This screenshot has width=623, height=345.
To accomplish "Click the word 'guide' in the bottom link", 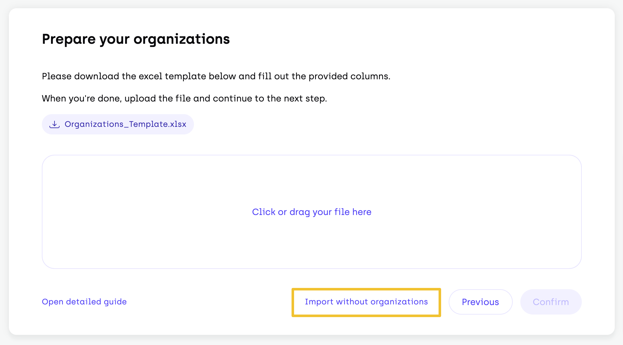I will coord(115,302).
